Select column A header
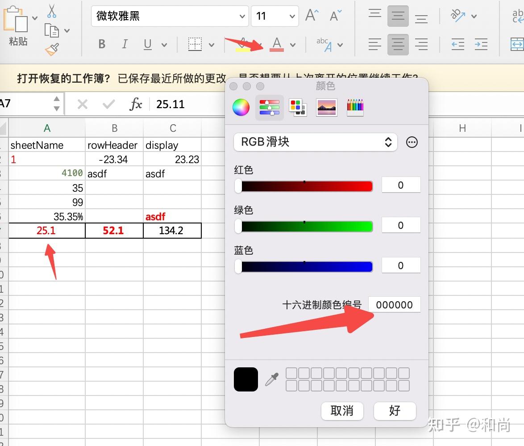 point(47,128)
